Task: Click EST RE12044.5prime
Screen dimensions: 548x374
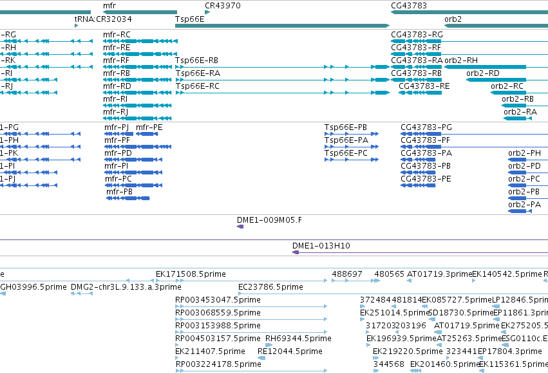Action: click(261, 358)
